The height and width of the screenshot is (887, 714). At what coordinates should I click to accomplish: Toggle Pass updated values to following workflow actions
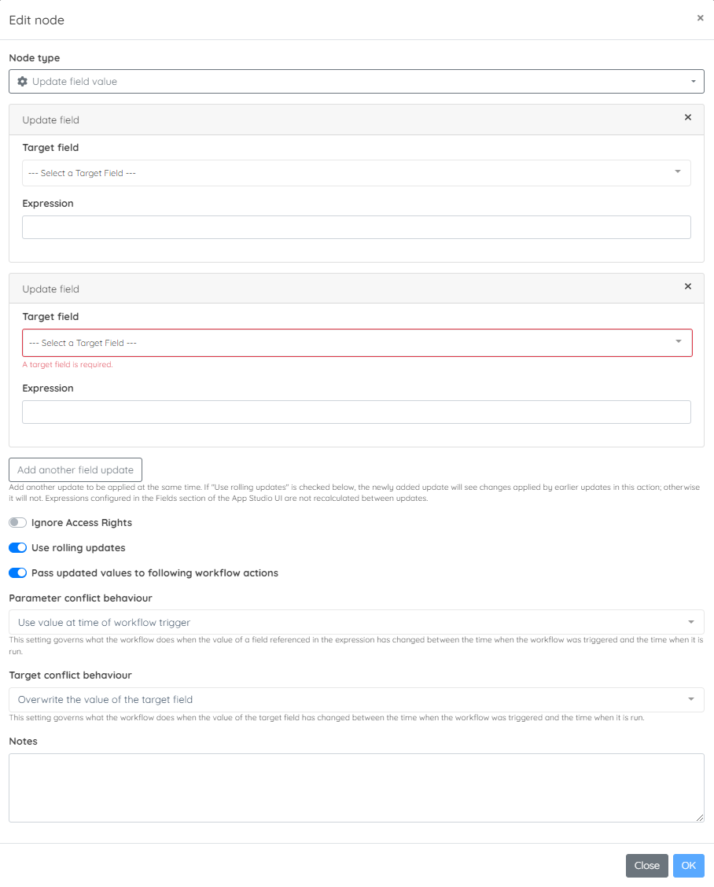point(17,573)
